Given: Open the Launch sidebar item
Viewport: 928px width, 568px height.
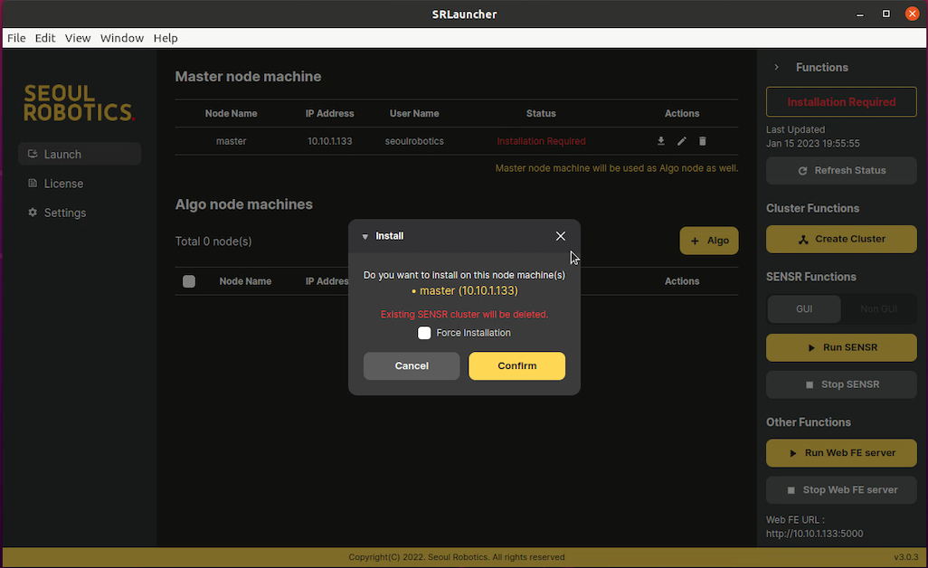Looking at the screenshot, I should click(80, 154).
